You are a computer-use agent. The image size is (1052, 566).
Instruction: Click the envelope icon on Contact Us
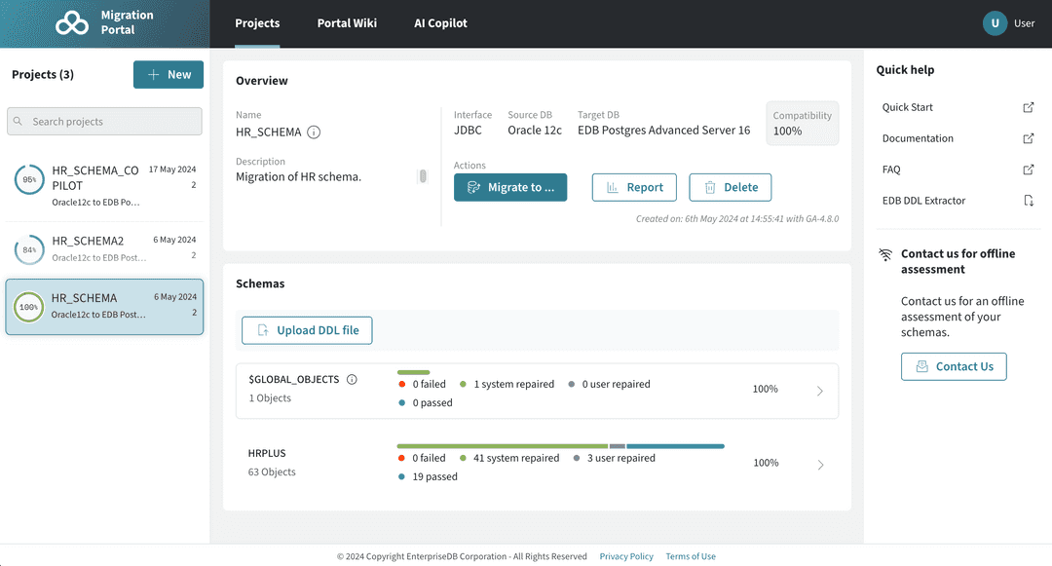[x=923, y=366]
